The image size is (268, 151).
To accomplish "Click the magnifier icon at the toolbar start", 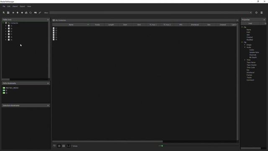I will pos(4,13).
